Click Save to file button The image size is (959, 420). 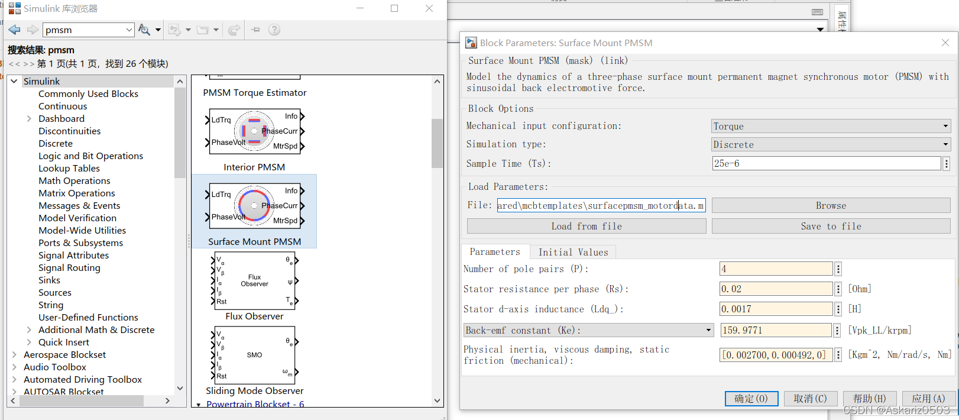[831, 226]
